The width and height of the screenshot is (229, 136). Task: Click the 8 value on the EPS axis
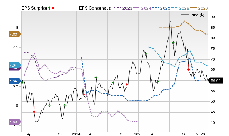17,28
